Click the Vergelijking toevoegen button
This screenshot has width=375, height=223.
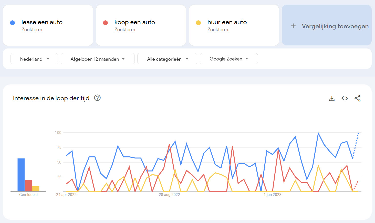click(327, 25)
